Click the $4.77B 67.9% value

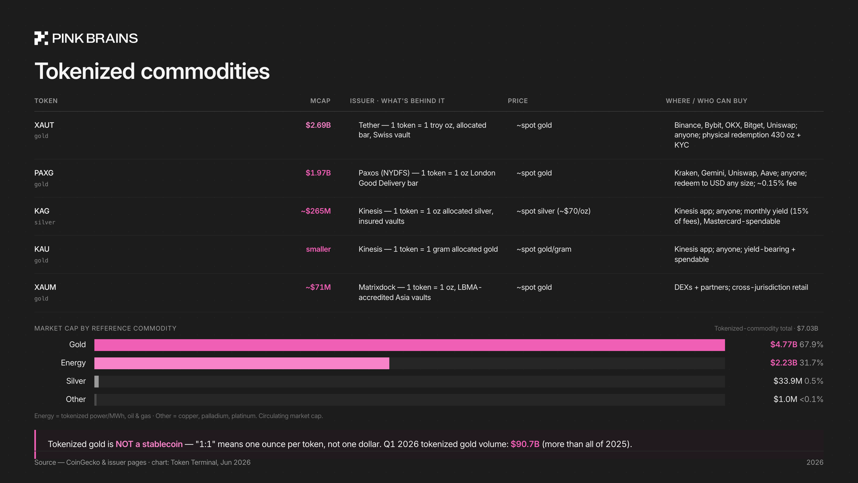click(796, 345)
